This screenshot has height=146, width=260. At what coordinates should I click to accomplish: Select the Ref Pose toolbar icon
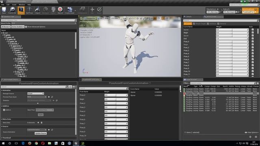click(x=29, y=10)
